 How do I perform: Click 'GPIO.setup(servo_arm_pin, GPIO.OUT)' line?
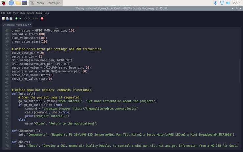coord(41,64)
